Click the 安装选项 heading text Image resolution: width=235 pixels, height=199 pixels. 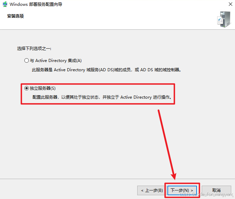pyautogui.click(x=15, y=16)
